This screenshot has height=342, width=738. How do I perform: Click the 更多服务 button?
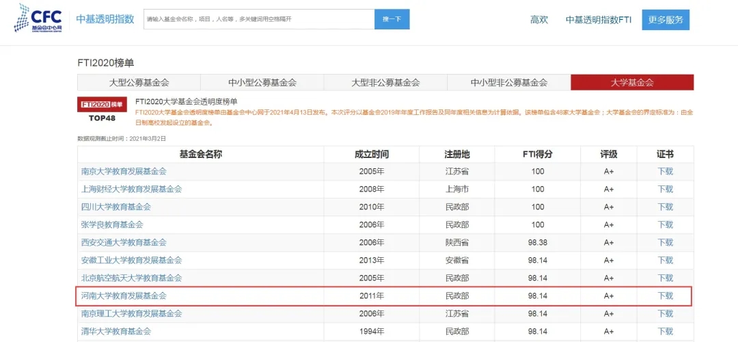[x=666, y=20]
